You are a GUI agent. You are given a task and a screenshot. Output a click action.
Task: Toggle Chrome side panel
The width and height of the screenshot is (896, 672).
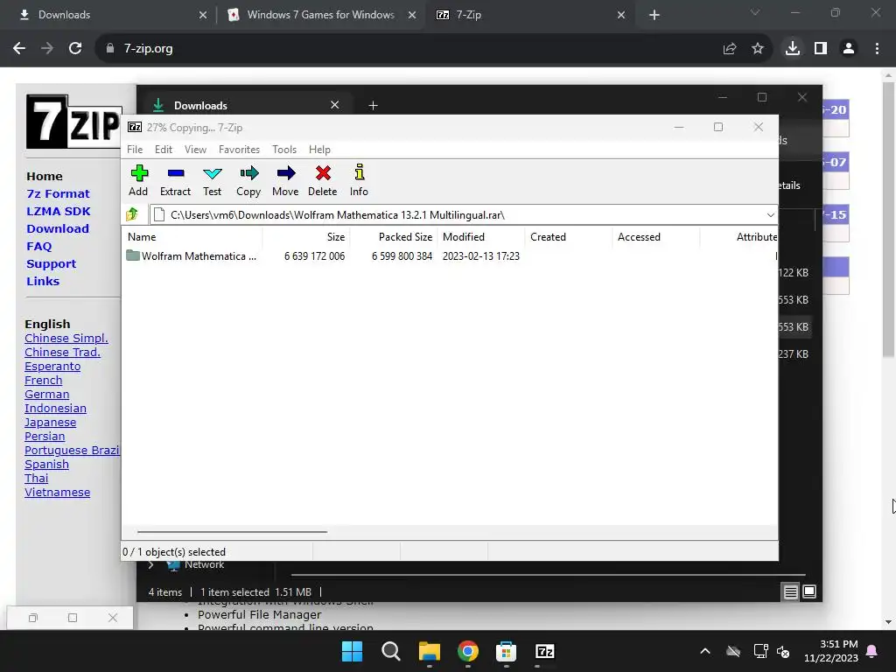click(821, 49)
